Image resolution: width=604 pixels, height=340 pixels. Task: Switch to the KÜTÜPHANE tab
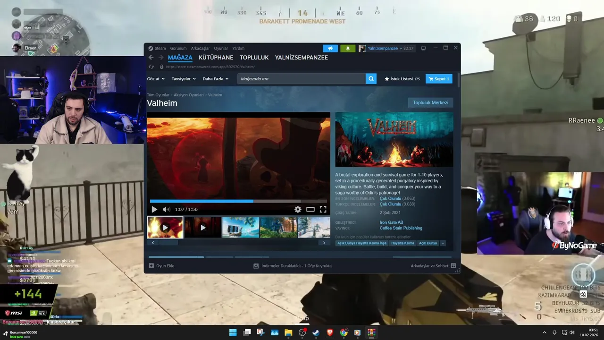coord(216,58)
